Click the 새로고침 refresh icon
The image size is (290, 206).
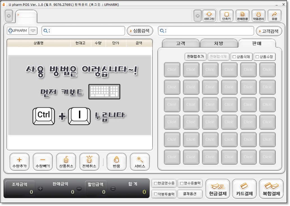pos(209,16)
